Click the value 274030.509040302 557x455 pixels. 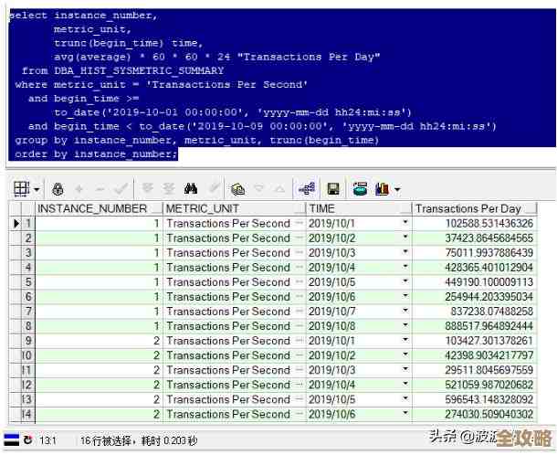(x=489, y=414)
